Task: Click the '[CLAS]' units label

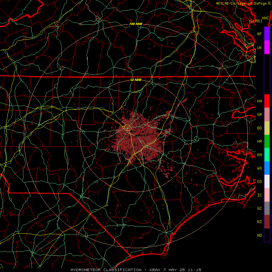Action: pos(255,21)
